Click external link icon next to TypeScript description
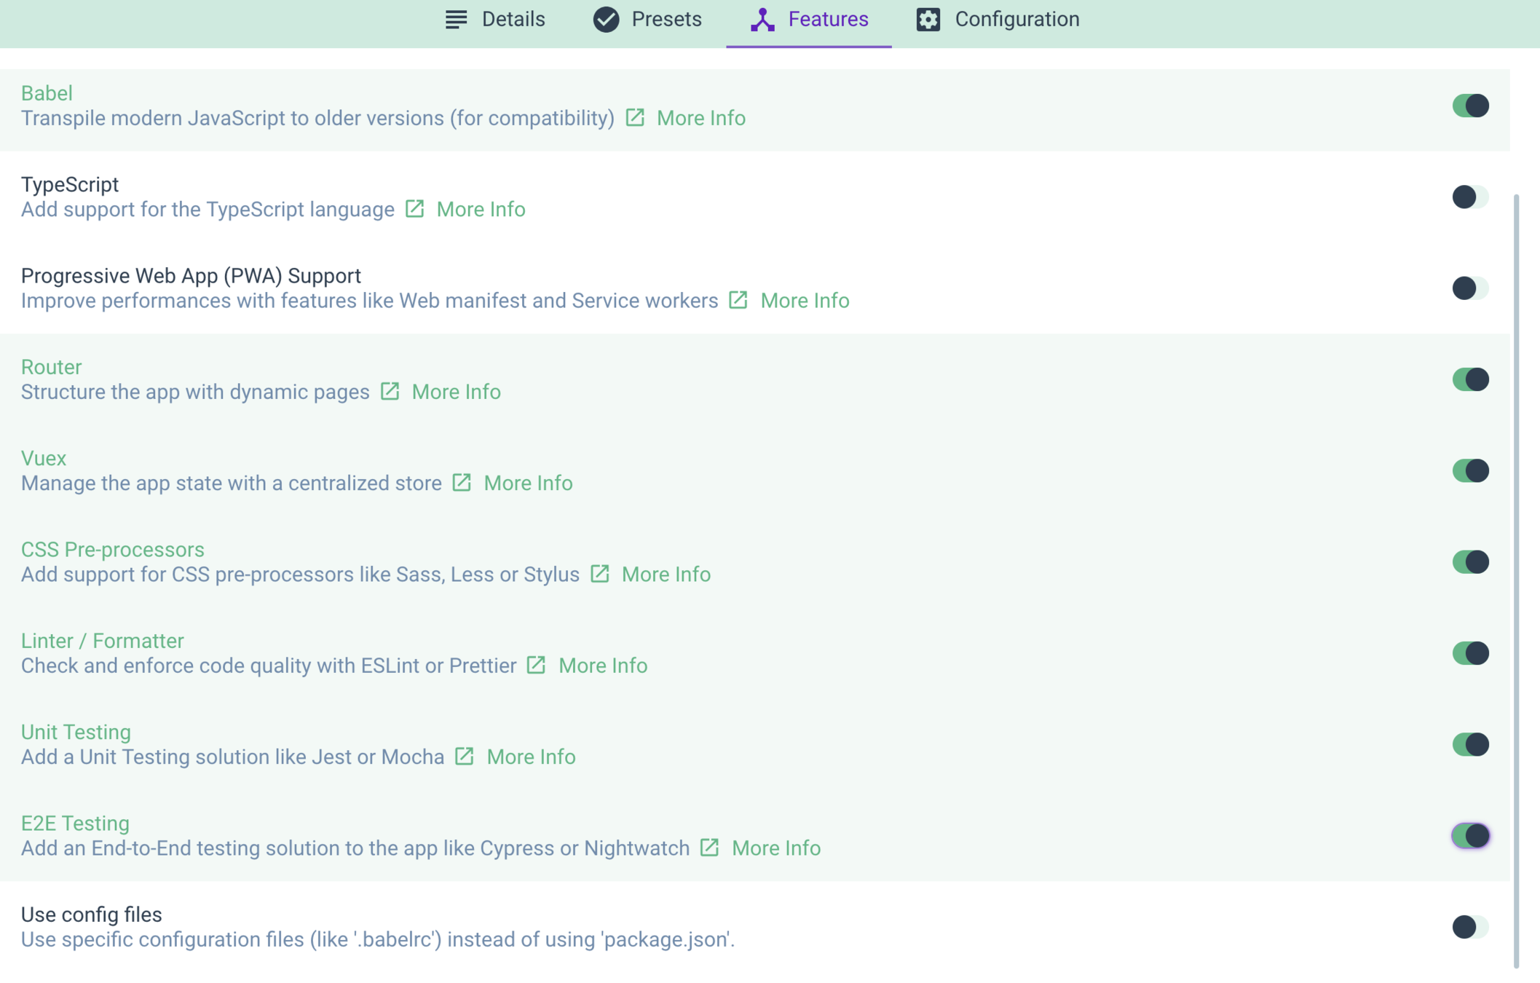1540x983 pixels. pos(414,209)
